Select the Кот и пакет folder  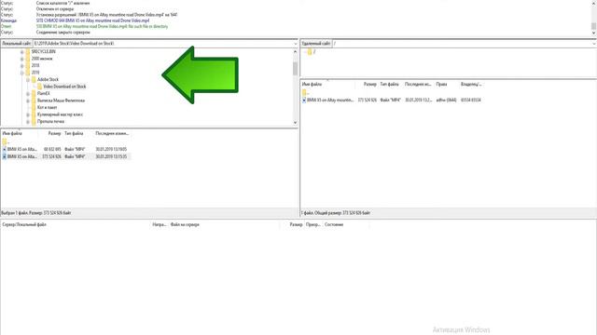point(48,108)
